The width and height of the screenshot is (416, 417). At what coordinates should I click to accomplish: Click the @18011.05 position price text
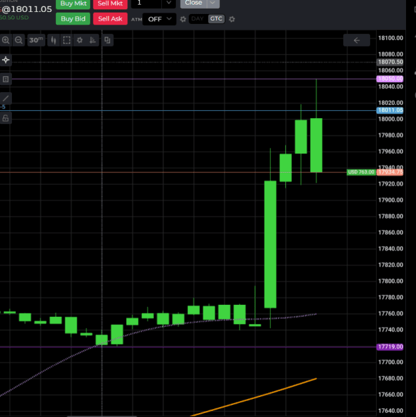pos(27,9)
